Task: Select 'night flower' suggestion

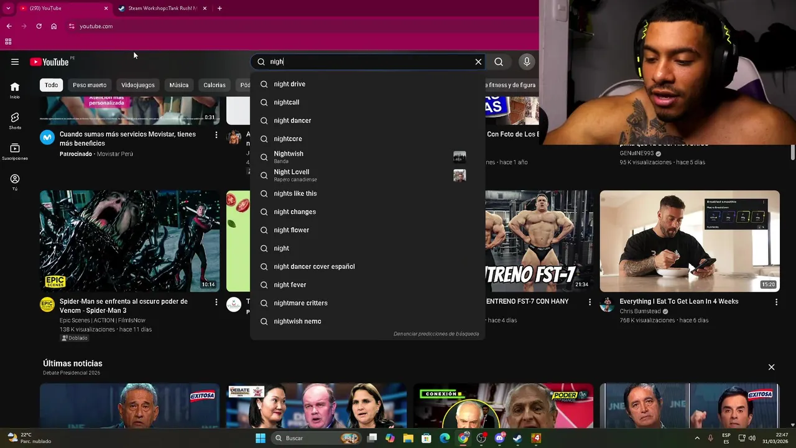Action: [368, 230]
